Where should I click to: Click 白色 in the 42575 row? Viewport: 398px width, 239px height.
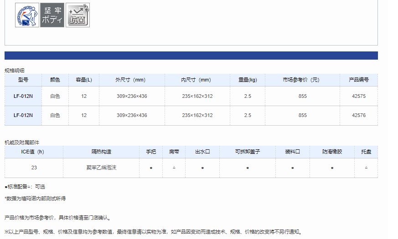(x=55, y=97)
